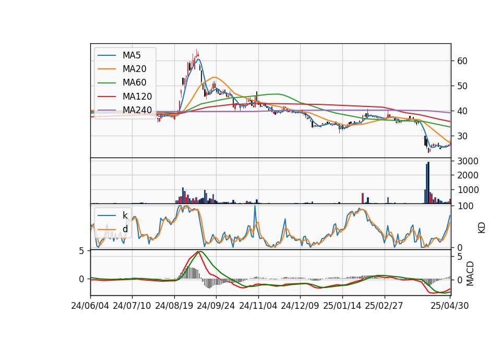Click the price axis value 60

coord(462,61)
